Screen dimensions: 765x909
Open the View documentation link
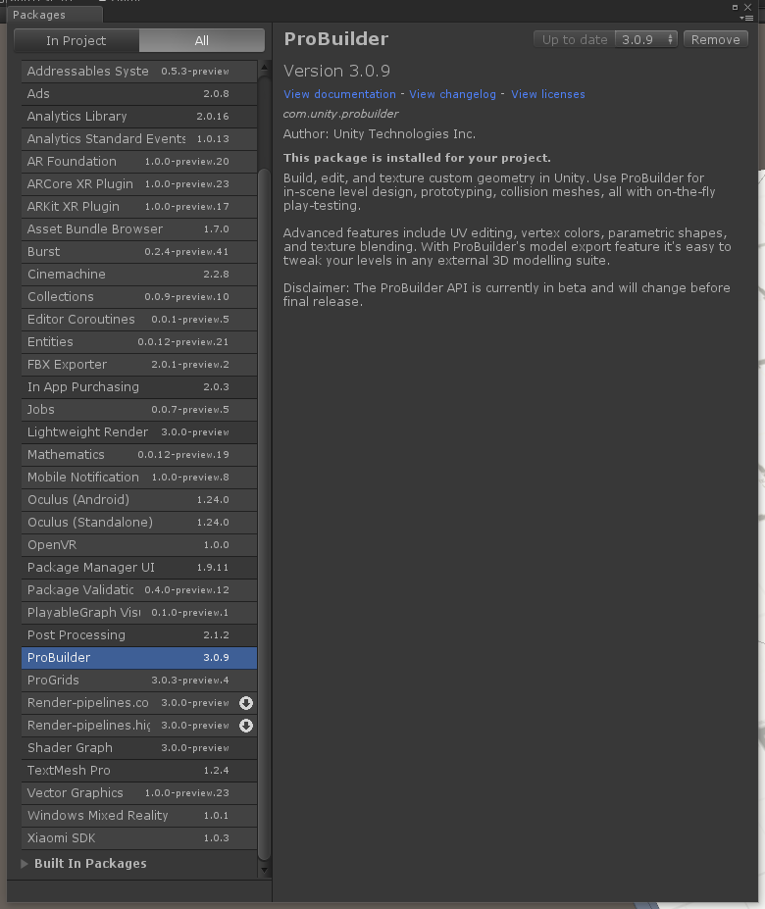point(339,94)
